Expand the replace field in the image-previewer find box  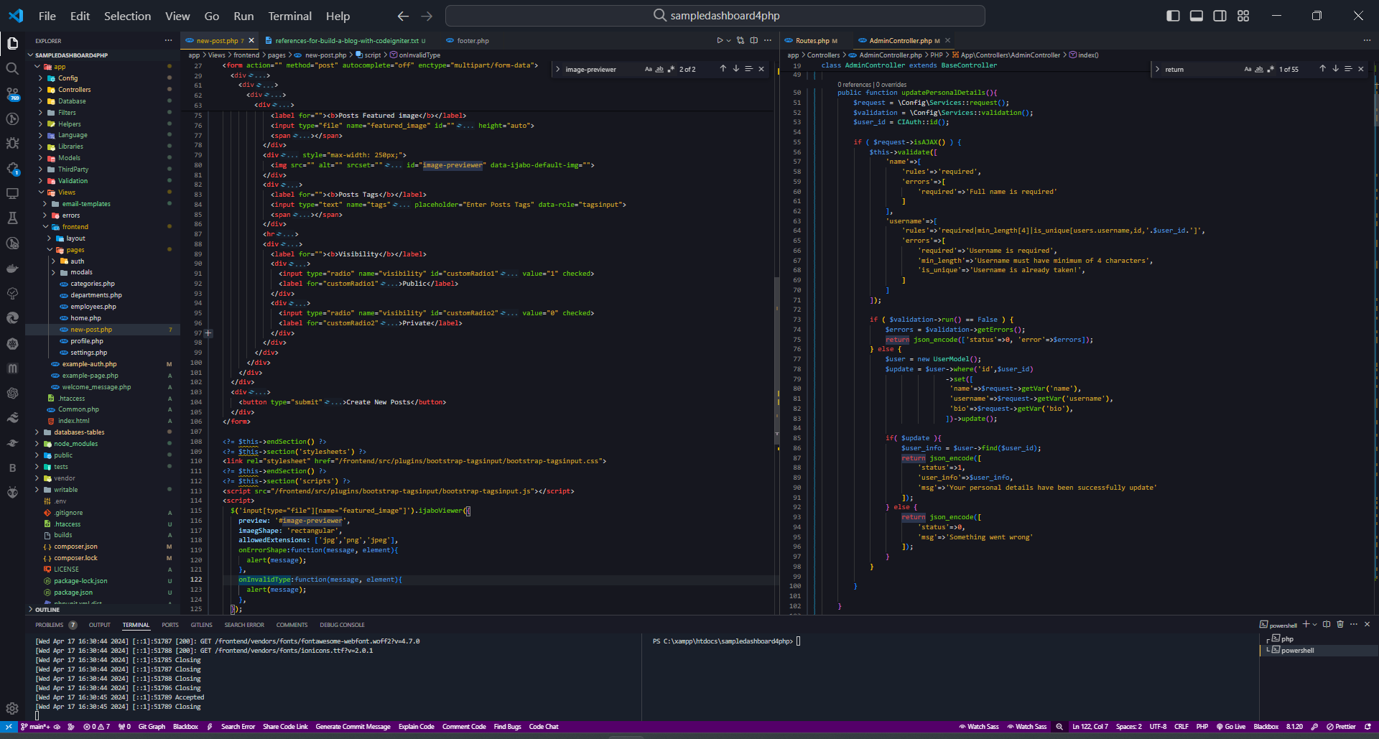[558, 69]
